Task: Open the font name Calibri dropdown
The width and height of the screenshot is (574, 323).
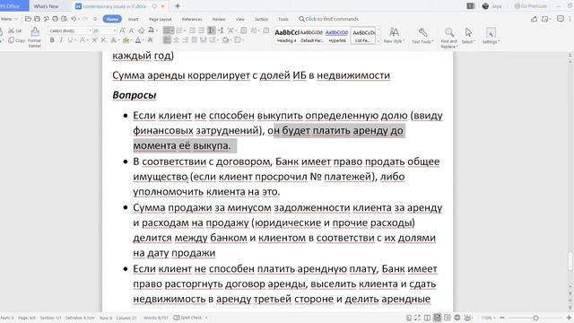Action: click(x=90, y=31)
